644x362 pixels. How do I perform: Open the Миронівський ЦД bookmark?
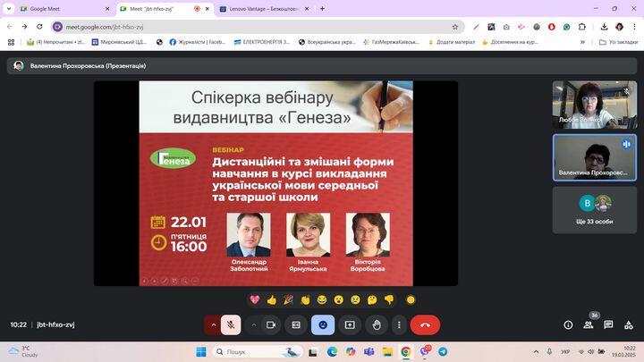120,42
